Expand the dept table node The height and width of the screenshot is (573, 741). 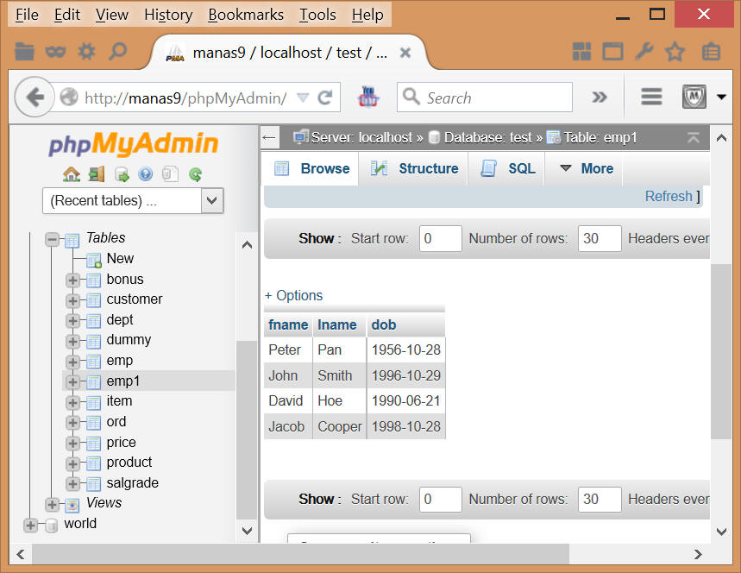tap(72, 320)
